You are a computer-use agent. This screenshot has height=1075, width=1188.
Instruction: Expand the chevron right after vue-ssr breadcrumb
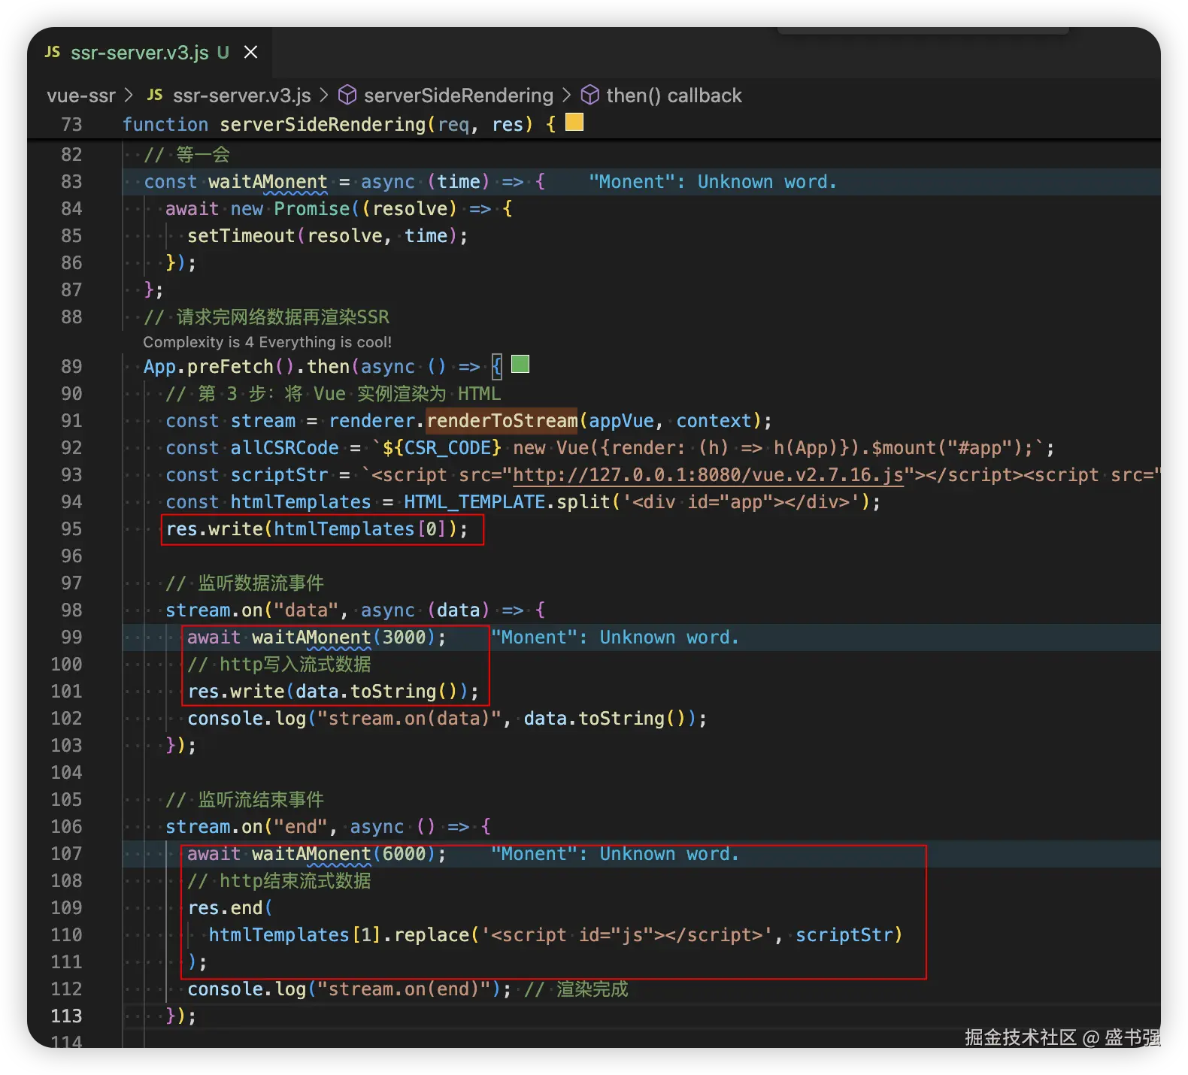[129, 95]
